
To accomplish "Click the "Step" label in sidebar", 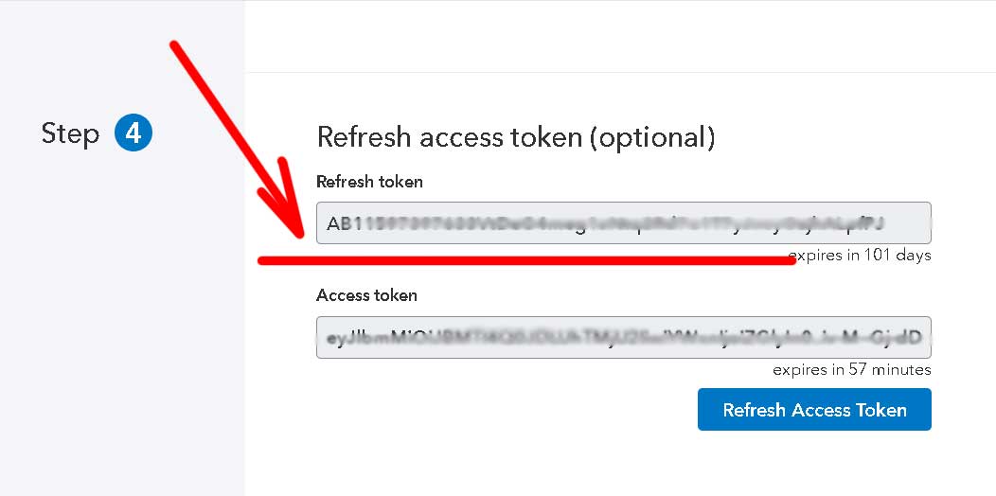I will point(70,134).
